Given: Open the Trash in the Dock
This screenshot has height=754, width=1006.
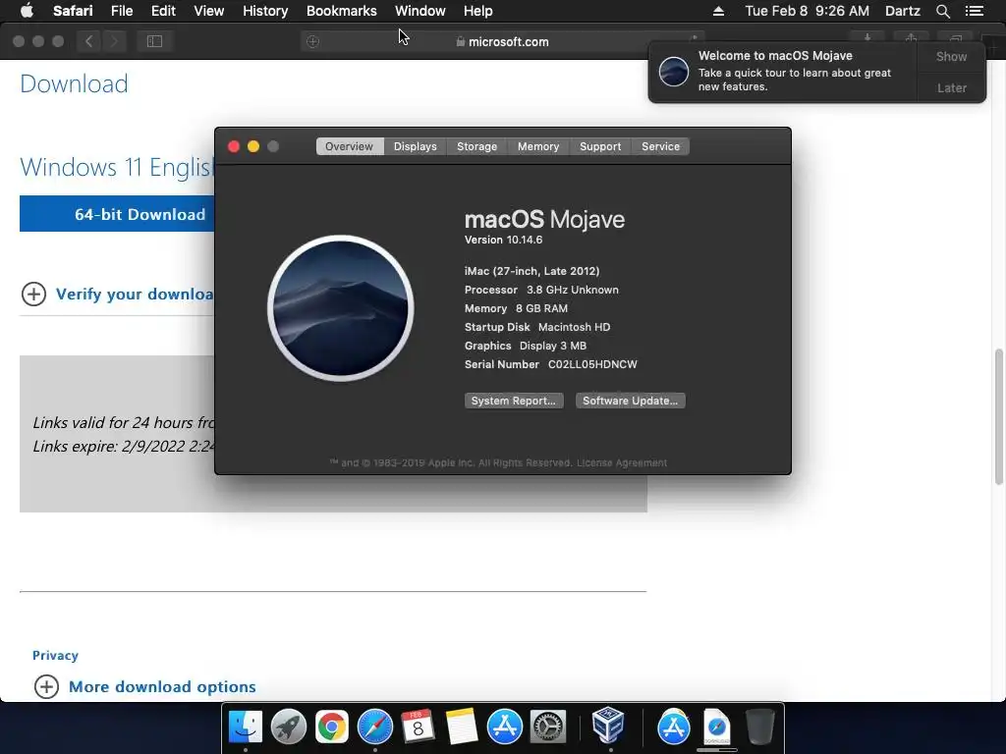Looking at the screenshot, I should [x=760, y=727].
